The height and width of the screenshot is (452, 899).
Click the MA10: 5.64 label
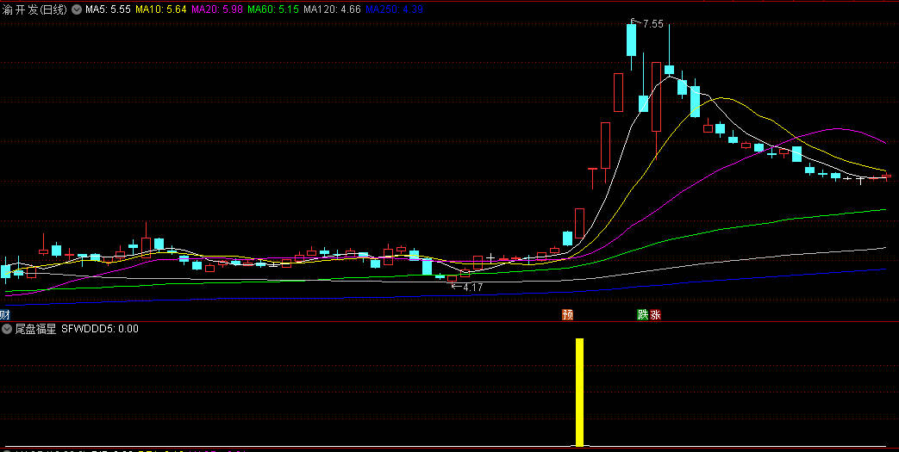(161, 9)
